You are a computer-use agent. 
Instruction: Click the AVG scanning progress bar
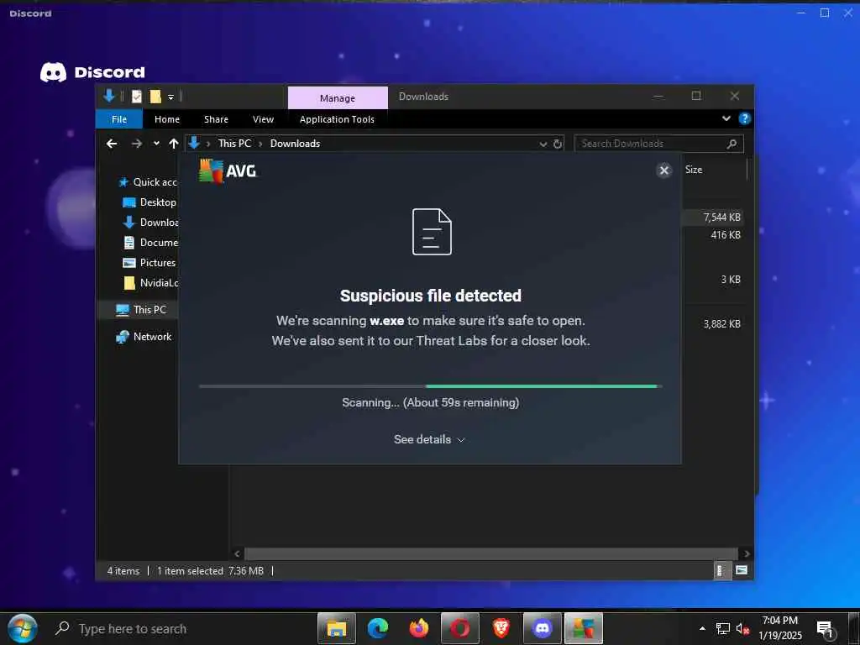pyautogui.click(x=431, y=386)
